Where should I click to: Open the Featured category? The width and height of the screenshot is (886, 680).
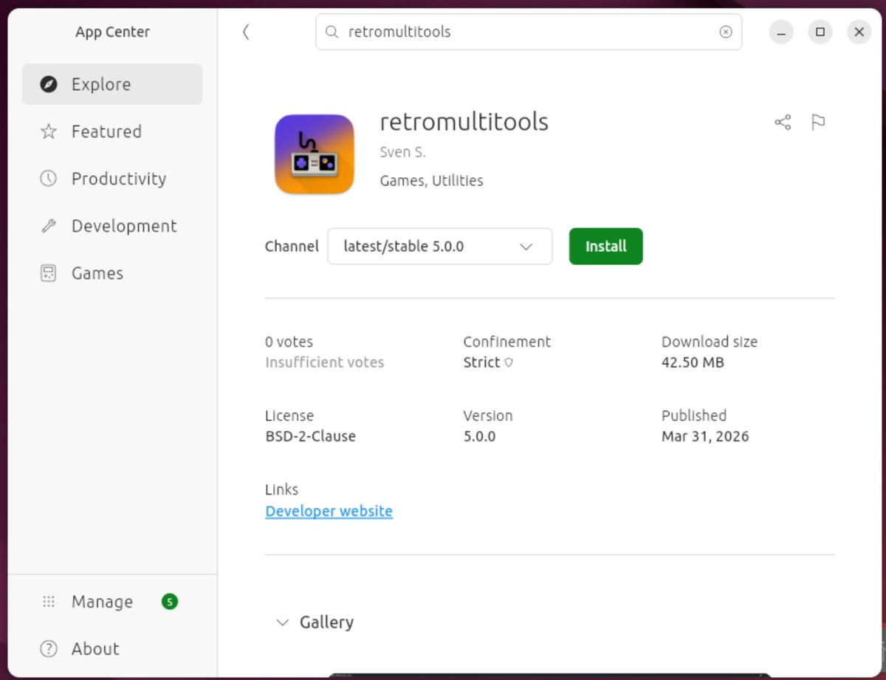pos(112,131)
